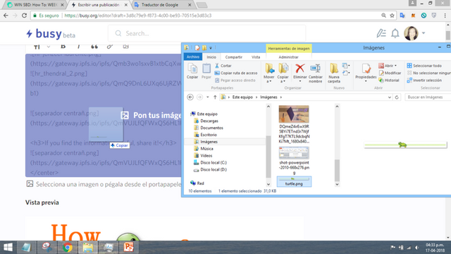Image resolution: width=451 pixels, height=254 pixels.
Task: Reload the Chrome page
Action: [x=25, y=16]
